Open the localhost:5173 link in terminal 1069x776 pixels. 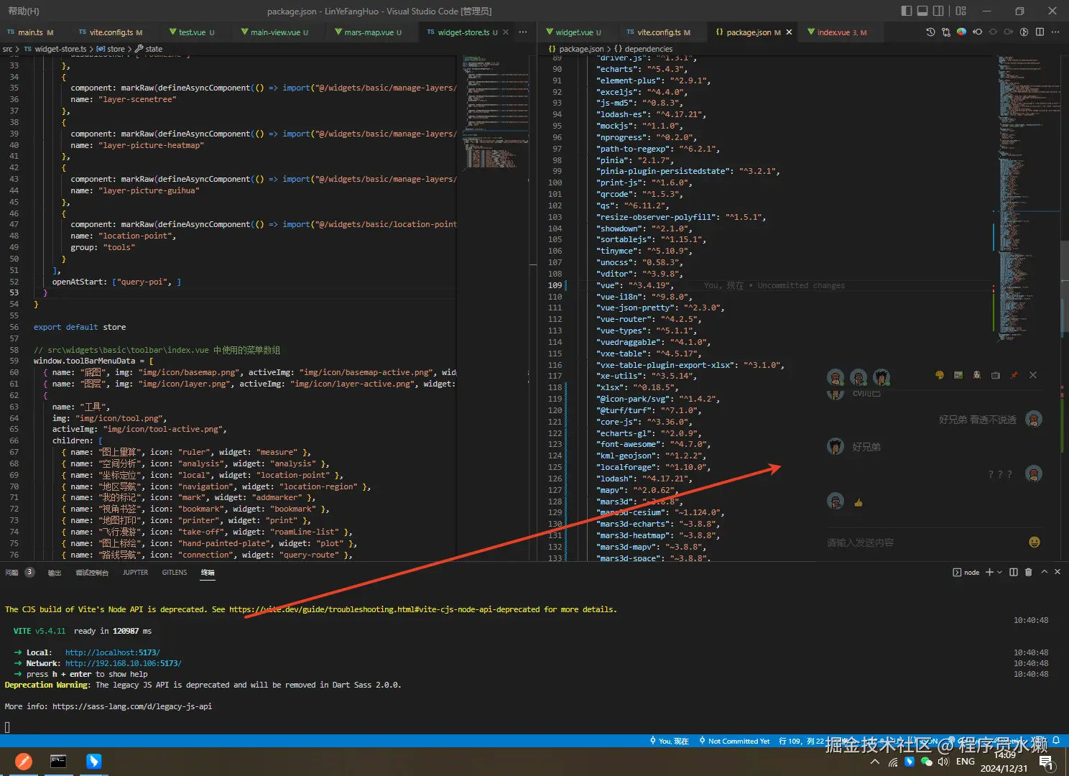click(112, 652)
